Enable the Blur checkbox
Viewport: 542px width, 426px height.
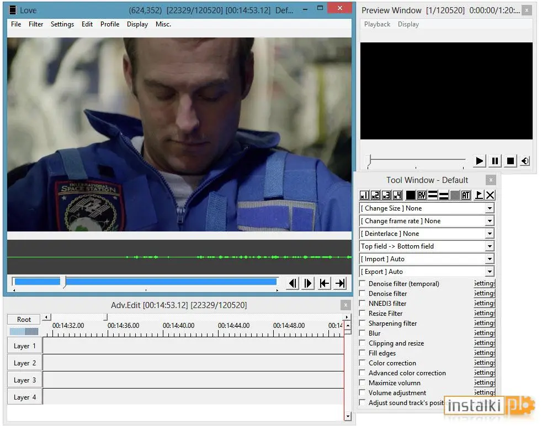[362, 333]
